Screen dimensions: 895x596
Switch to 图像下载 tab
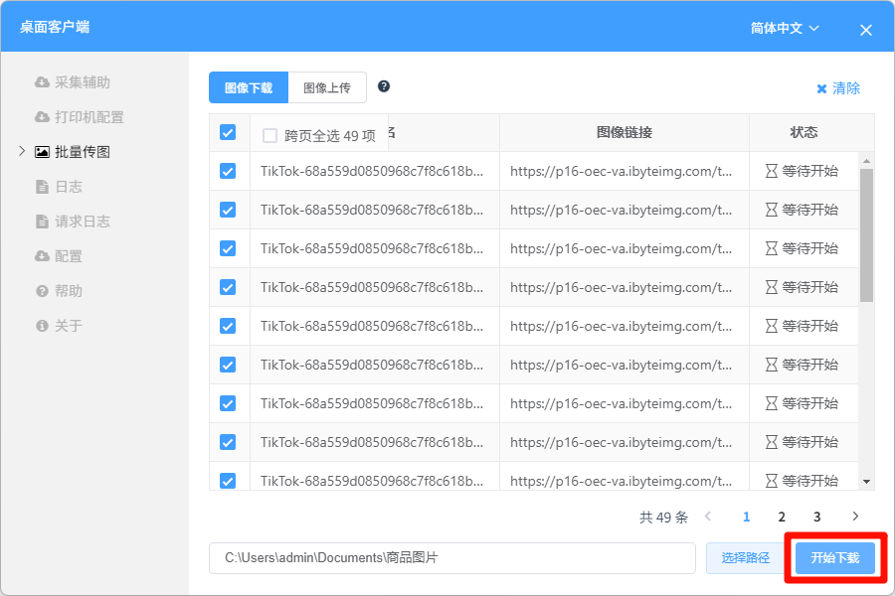249,87
